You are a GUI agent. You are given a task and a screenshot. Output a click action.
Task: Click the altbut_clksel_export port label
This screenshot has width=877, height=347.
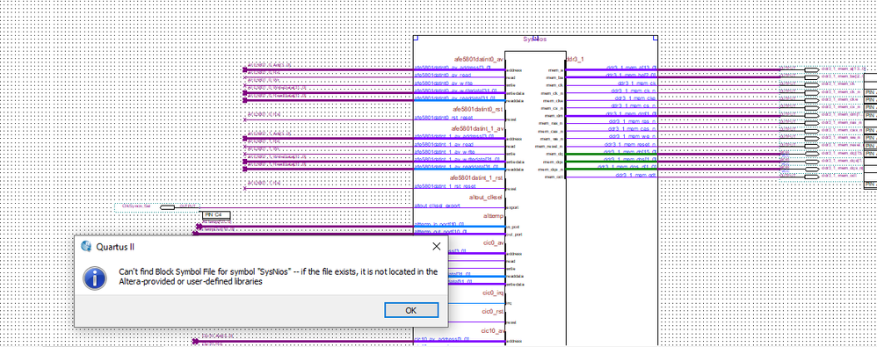point(437,206)
